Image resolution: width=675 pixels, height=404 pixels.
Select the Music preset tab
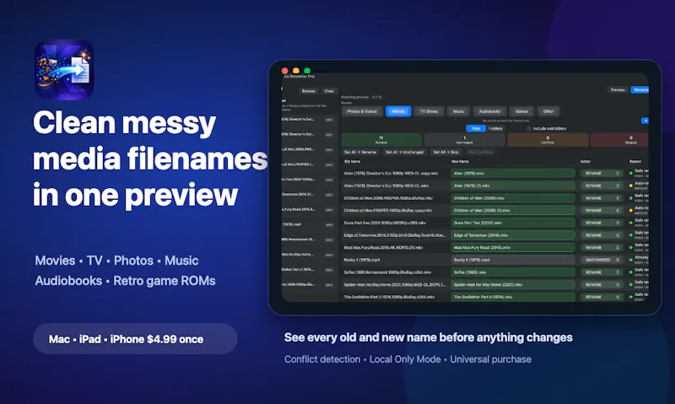click(x=458, y=111)
